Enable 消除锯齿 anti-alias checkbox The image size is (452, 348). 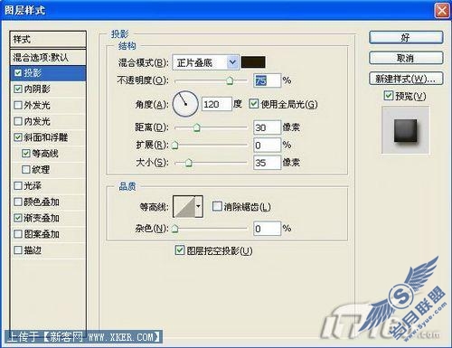click(x=217, y=206)
